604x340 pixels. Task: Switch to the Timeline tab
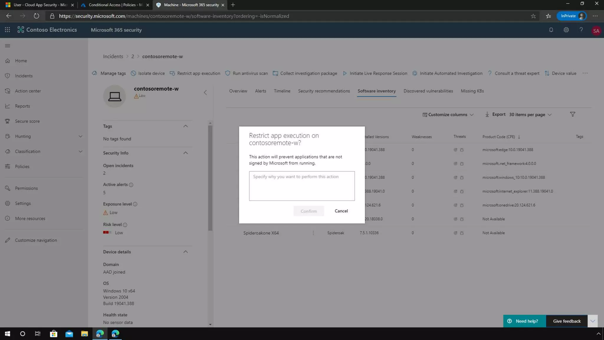point(282,91)
